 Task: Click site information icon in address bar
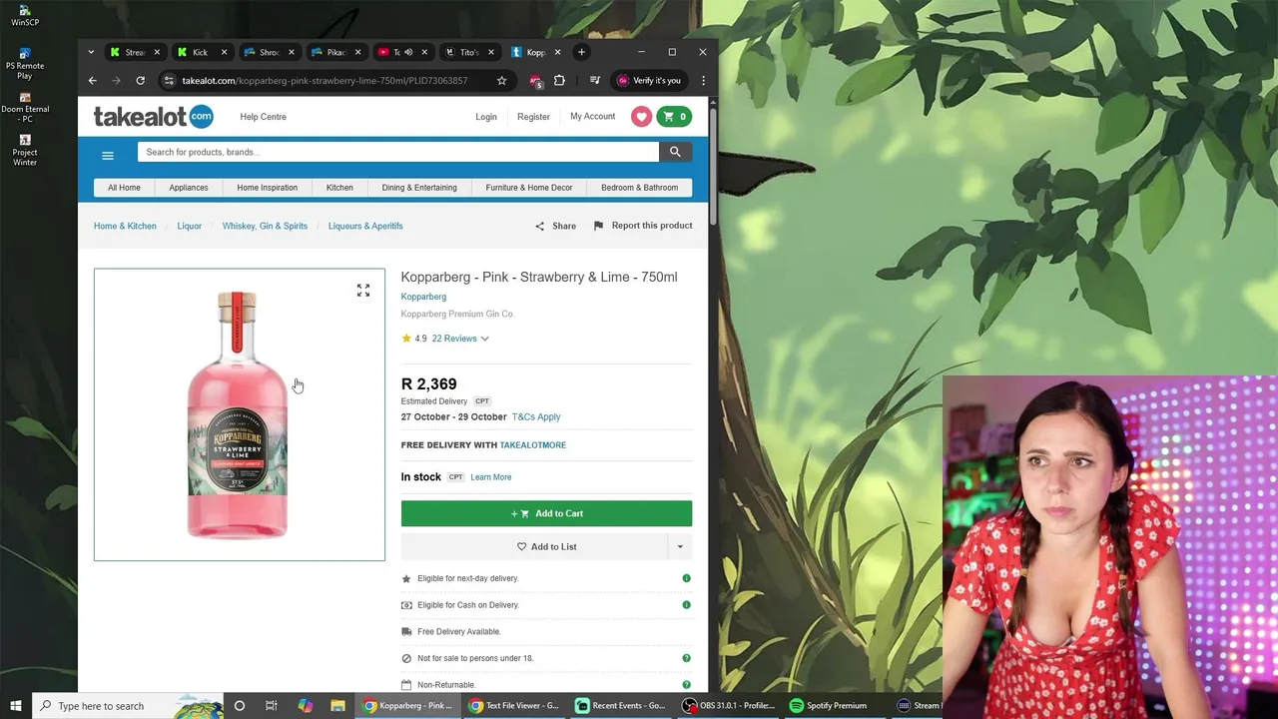(x=169, y=81)
